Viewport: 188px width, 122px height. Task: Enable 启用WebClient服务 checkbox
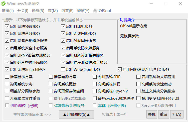[63, 69]
